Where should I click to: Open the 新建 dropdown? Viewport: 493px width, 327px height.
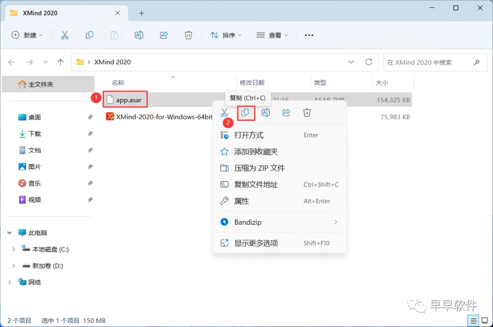(x=27, y=35)
